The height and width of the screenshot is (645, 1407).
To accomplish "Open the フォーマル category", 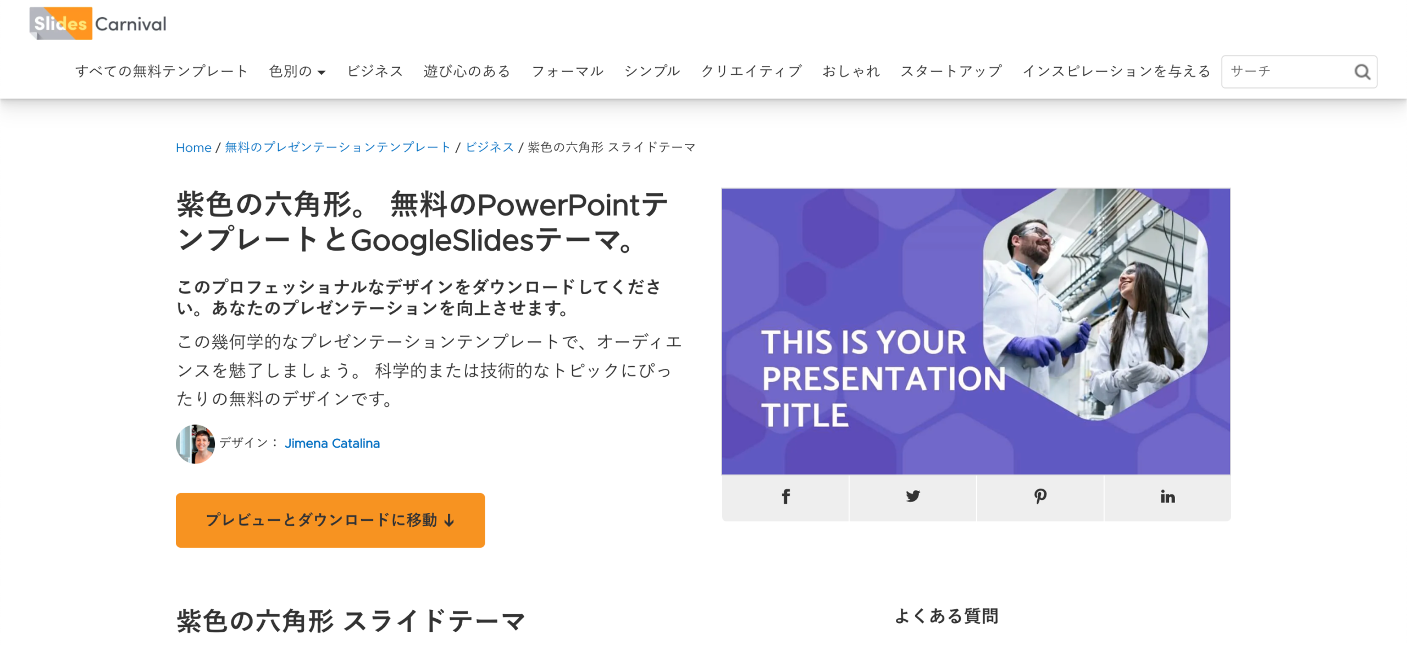I will (567, 71).
